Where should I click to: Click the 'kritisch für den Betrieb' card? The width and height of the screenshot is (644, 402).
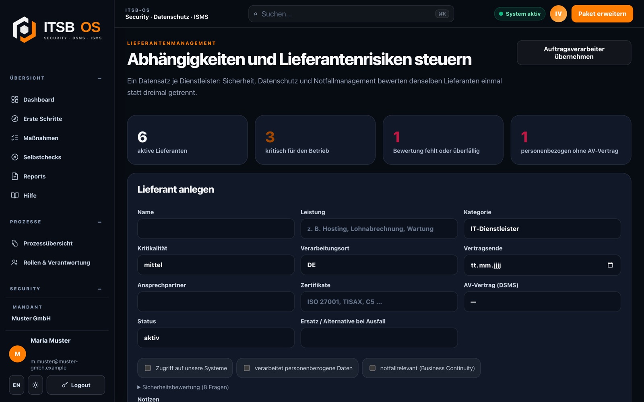click(x=315, y=140)
